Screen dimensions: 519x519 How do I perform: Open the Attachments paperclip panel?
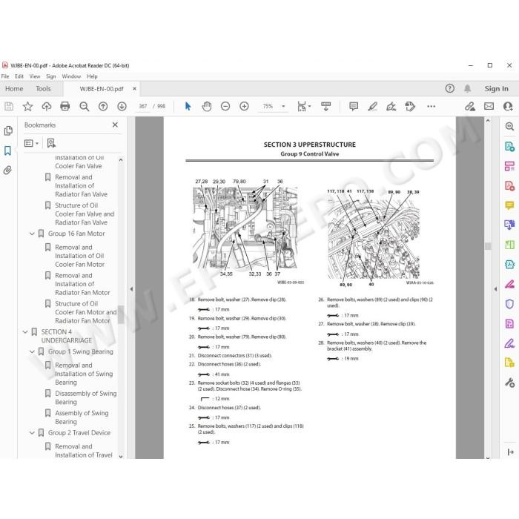[x=8, y=170]
